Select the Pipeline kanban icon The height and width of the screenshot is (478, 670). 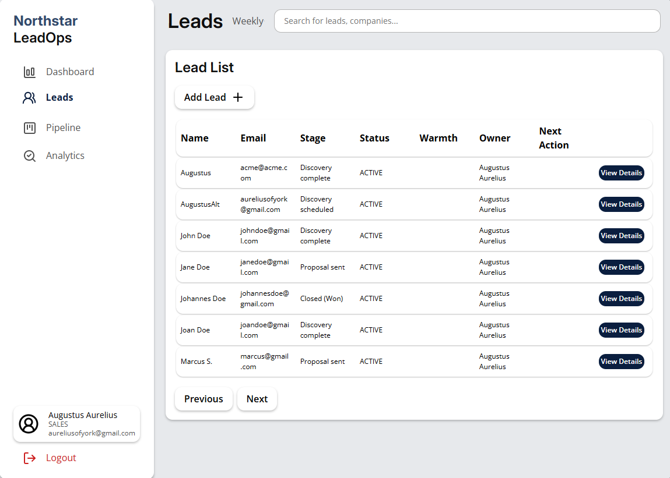[29, 127]
